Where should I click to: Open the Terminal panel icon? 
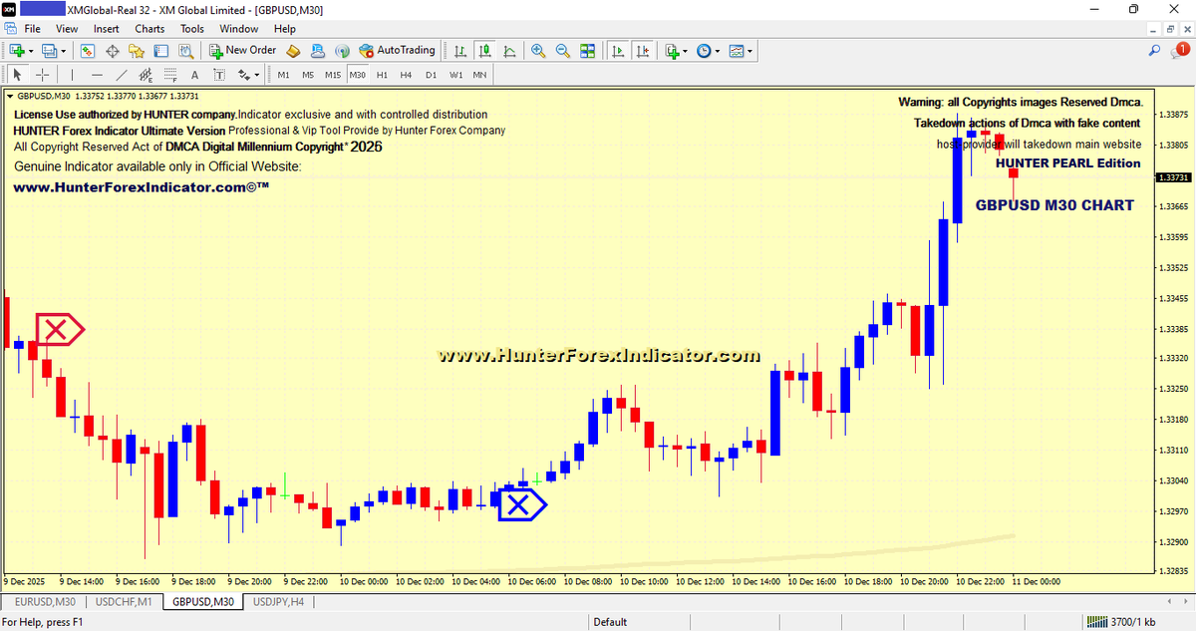(x=161, y=50)
